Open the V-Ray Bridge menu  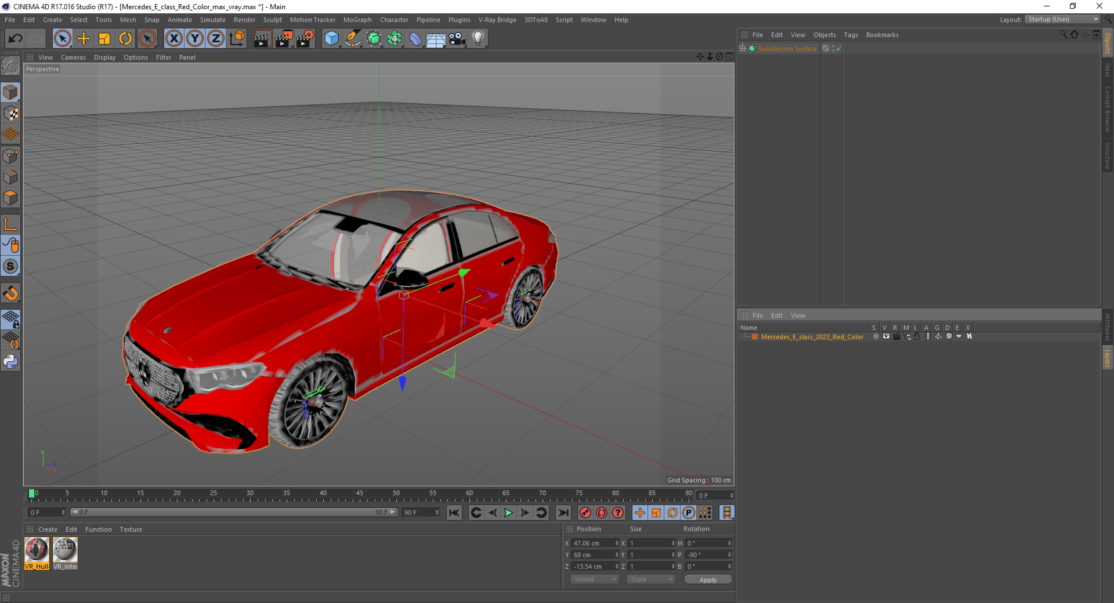click(497, 20)
